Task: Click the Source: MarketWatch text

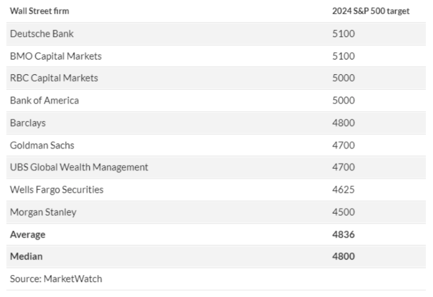Action: click(x=56, y=279)
